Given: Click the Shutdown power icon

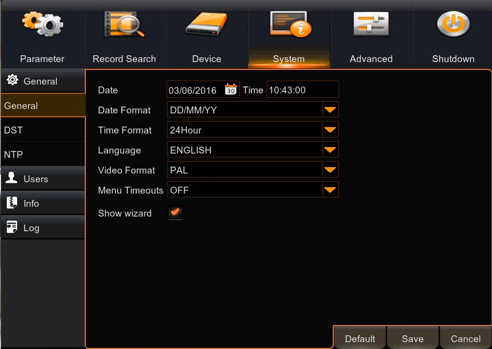Looking at the screenshot, I should [x=453, y=24].
